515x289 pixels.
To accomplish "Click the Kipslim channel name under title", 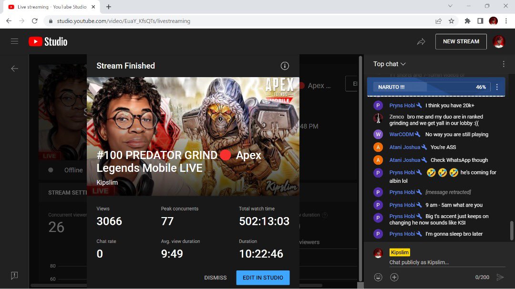I will point(107,183).
